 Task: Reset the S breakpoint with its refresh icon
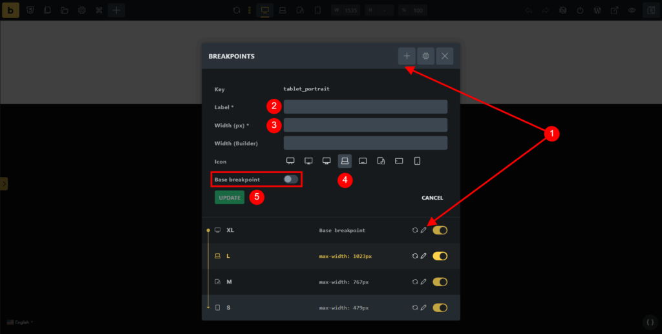click(x=415, y=308)
